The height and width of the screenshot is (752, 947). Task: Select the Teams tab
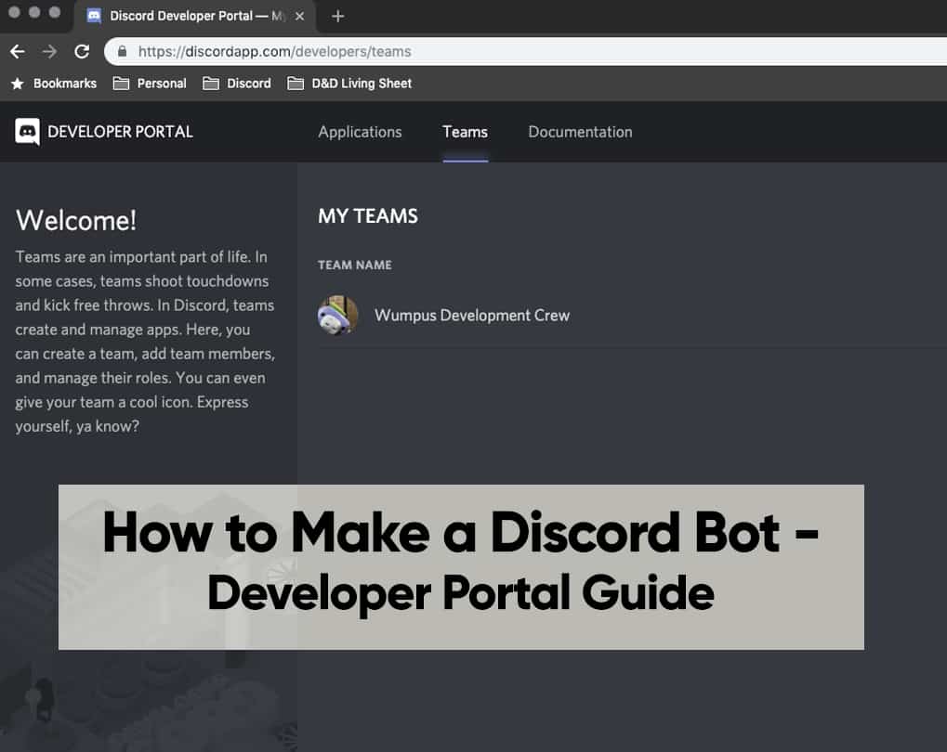[x=465, y=132]
